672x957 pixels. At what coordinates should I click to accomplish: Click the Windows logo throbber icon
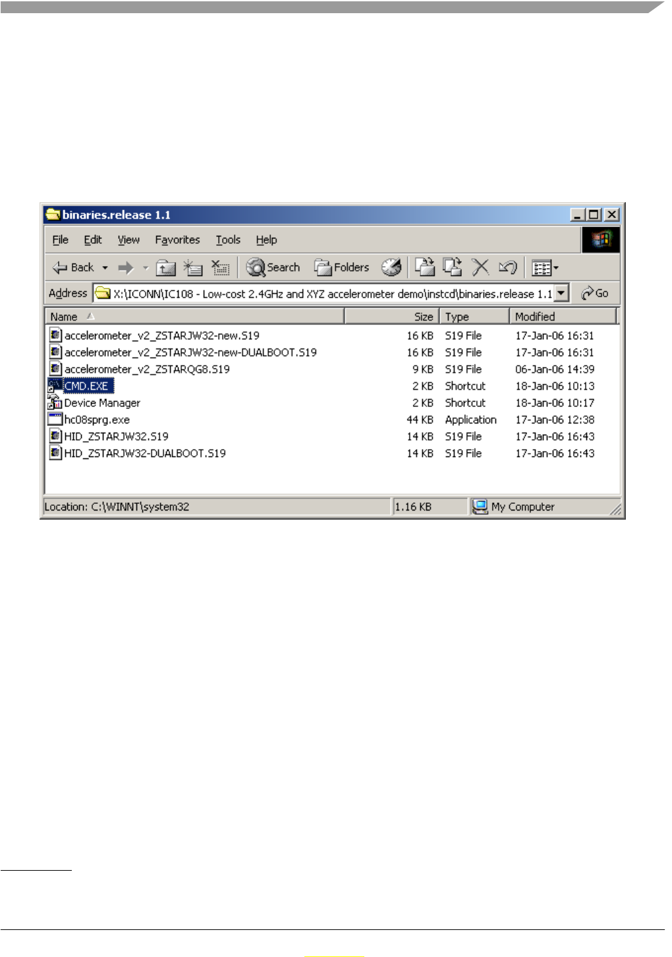click(x=600, y=240)
